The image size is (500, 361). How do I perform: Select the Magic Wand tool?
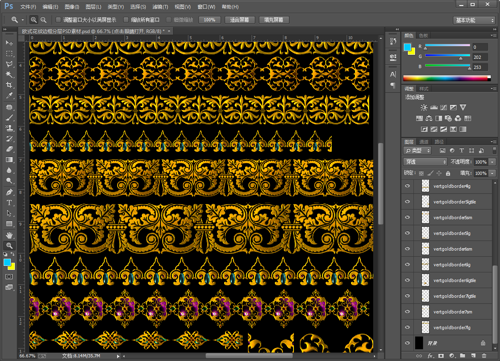(x=9, y=75)
